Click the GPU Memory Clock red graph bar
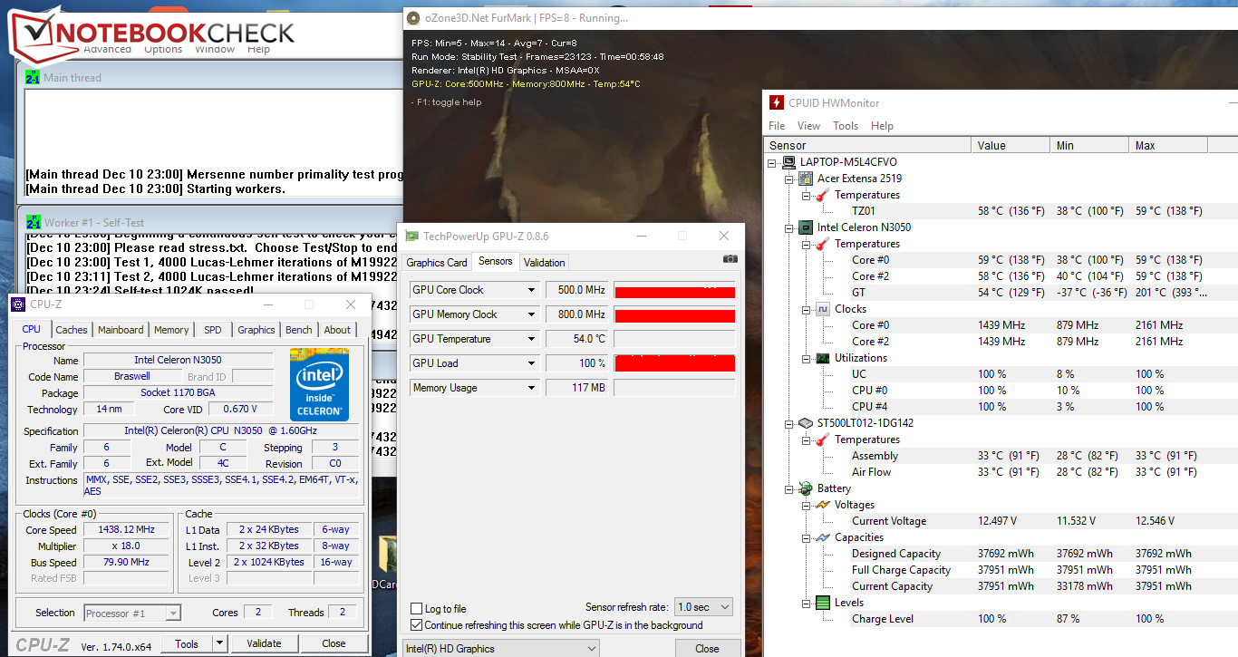 click(x=674, y=314)
